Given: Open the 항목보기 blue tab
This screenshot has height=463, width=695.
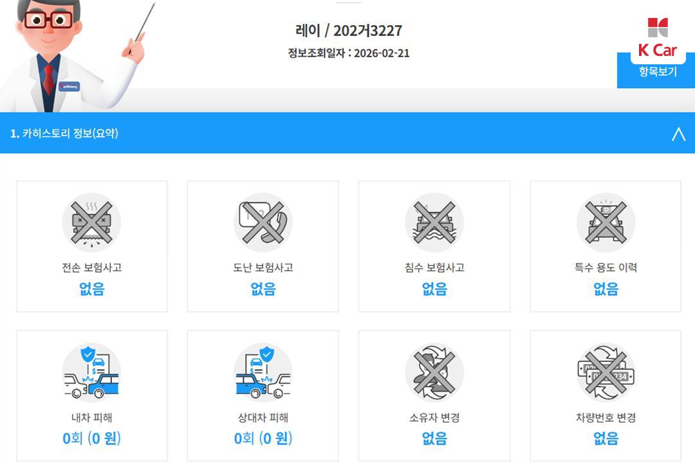Looking at the screenshot, I should pyautogui.click(x=658, y=72).
